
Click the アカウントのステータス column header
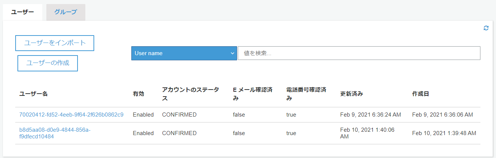point(190,94)
